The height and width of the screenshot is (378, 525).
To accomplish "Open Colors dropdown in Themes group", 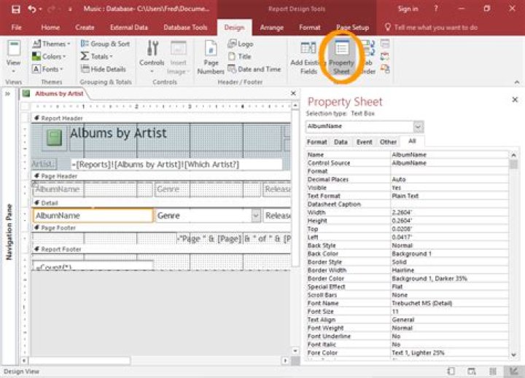I will point(51,57).
